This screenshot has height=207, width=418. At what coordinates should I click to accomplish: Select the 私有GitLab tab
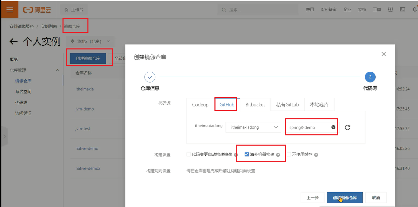(x=287, y=105)
